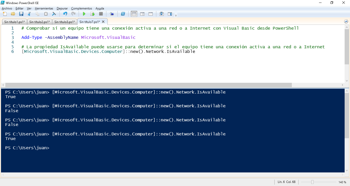The width and height of the screenshot is (350, 186).
Task: Run the script with the green play icon
Action: click(84, 14)
